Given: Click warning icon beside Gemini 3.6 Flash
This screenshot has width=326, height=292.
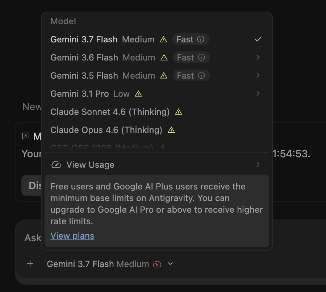Looking at the screenshot, I should tap(164, 57).
